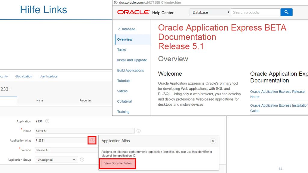308x173 pixels.
Task: Switch to the Globalization tab
Action: pos(23,76)
